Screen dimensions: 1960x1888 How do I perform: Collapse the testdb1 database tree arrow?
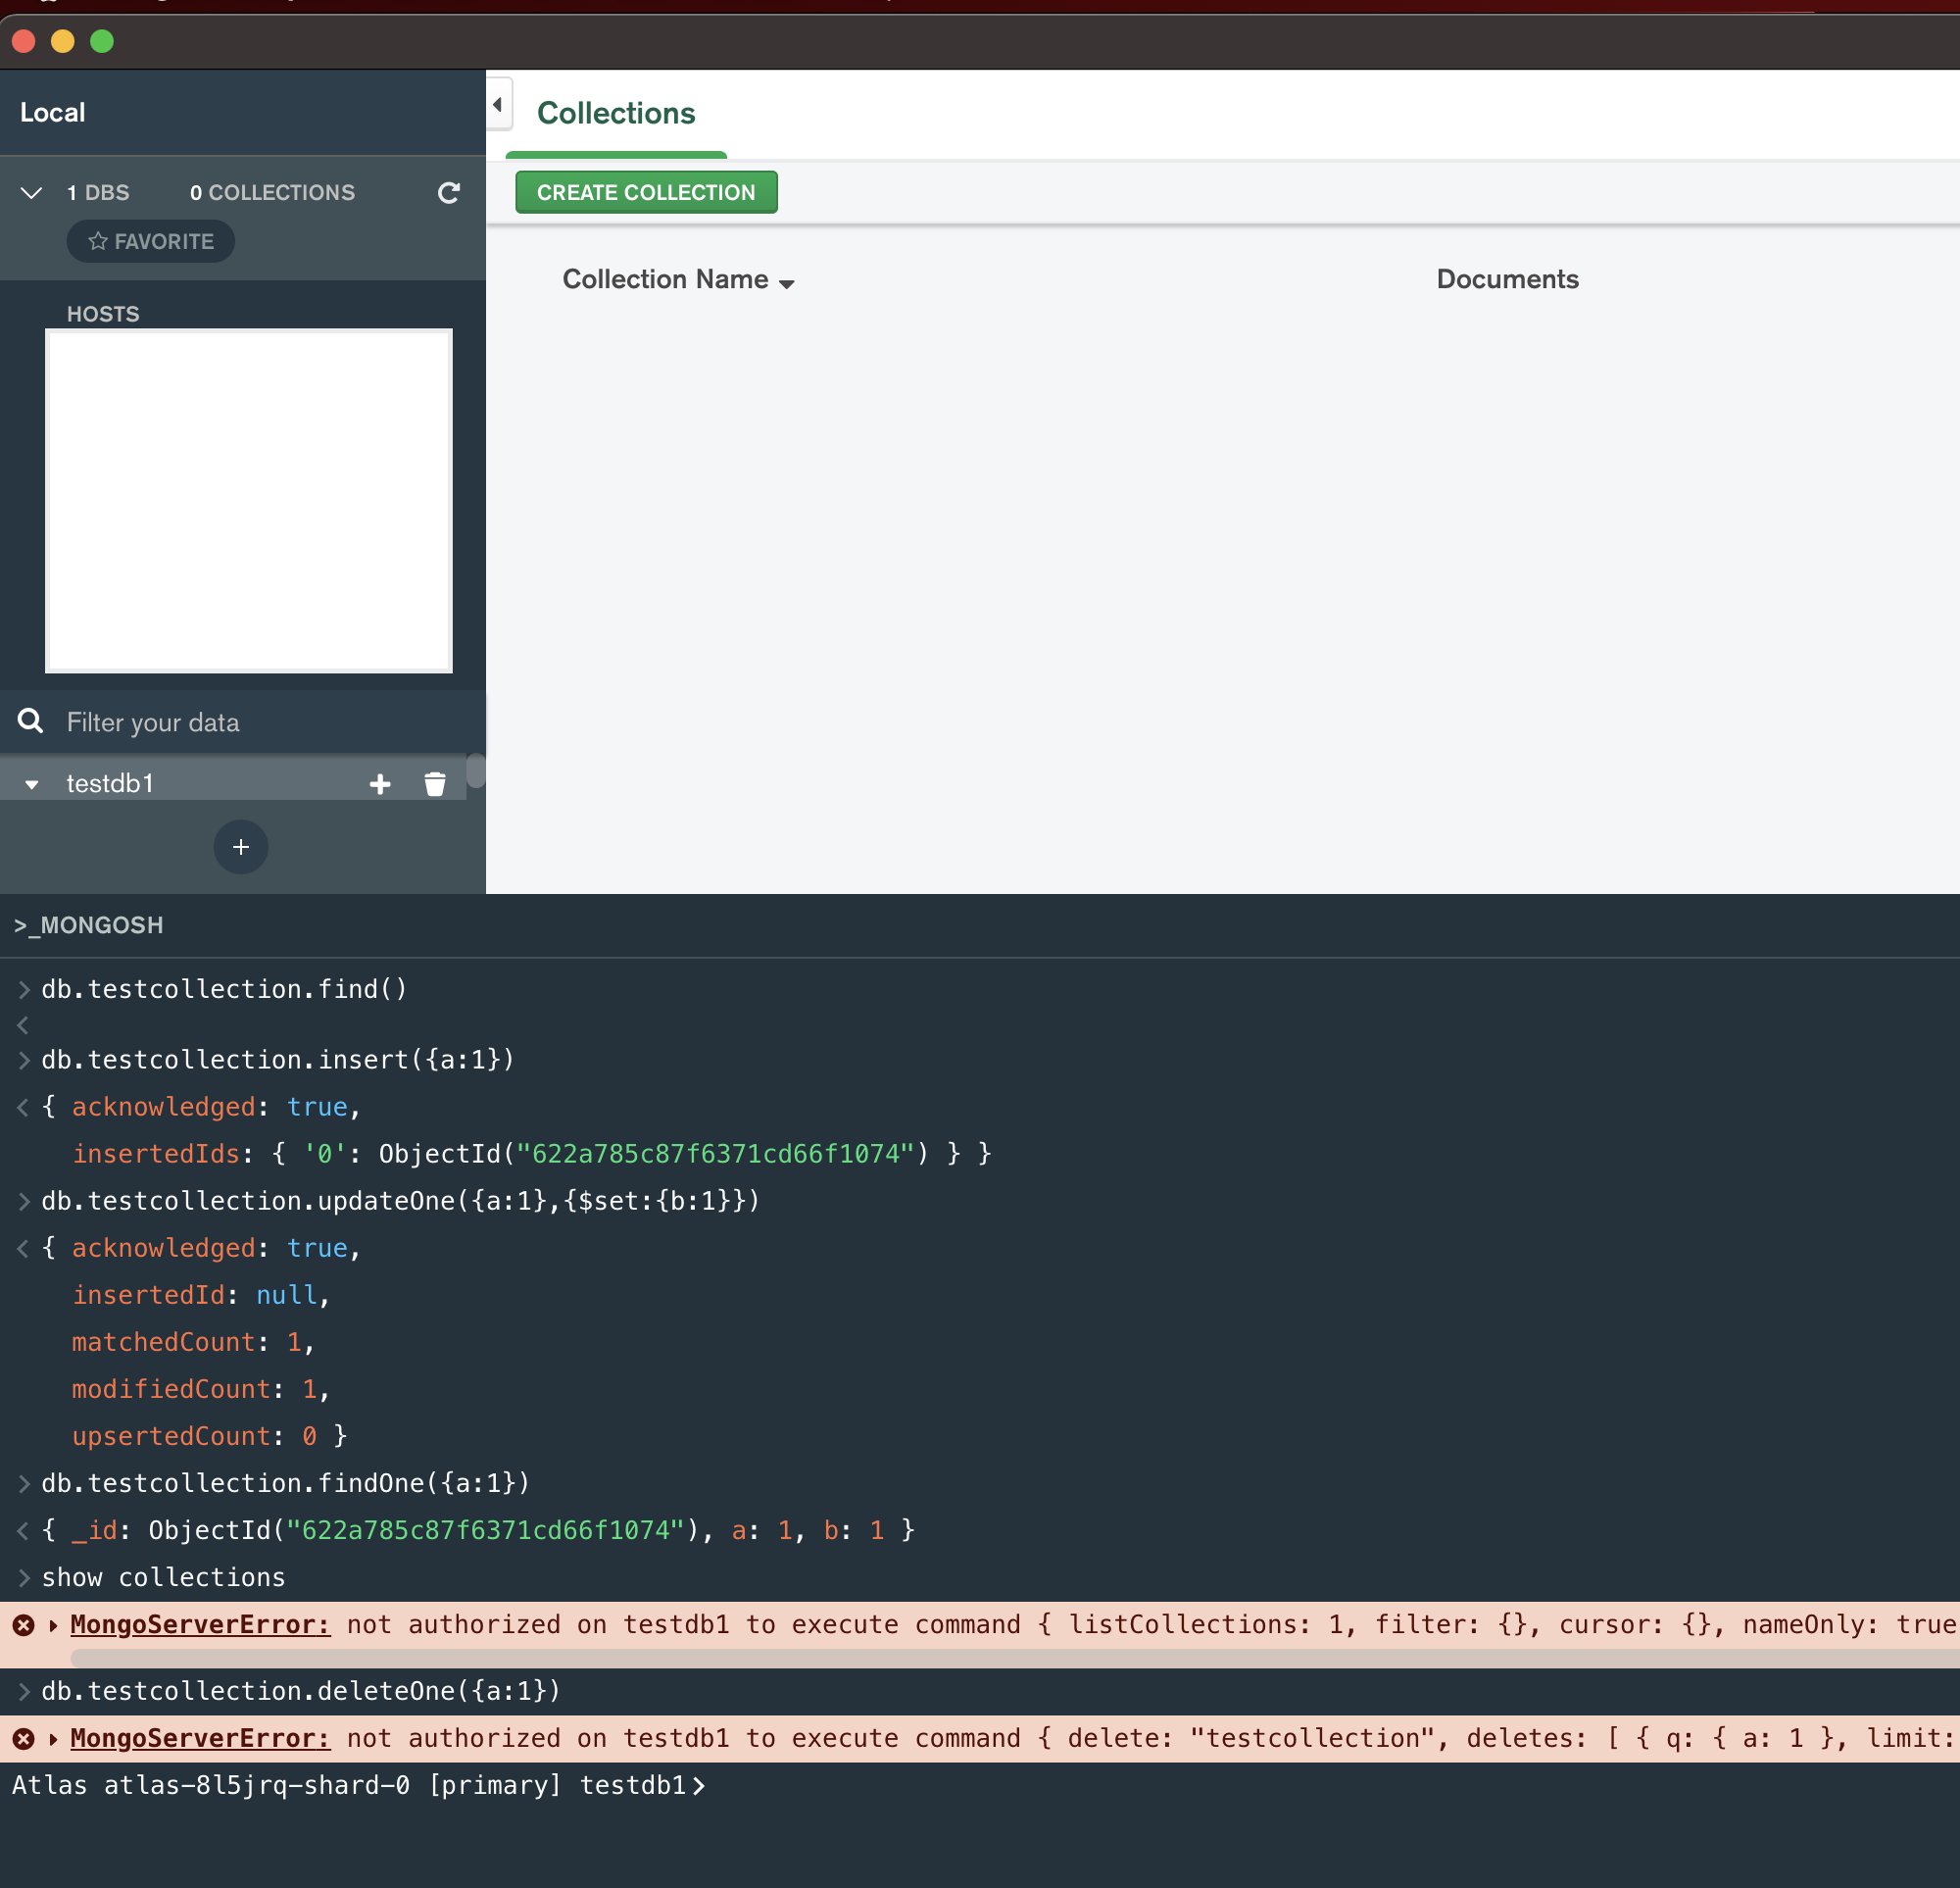pos(31,783)
